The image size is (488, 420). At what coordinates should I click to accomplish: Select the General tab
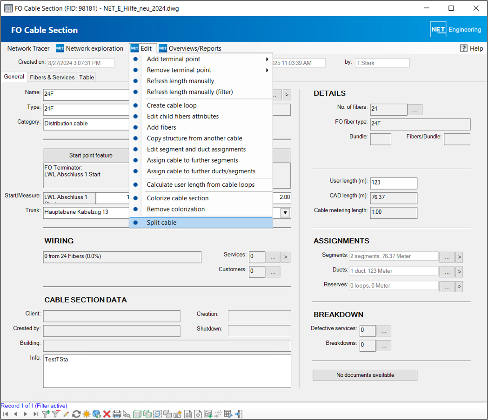[x=14, y=77]
